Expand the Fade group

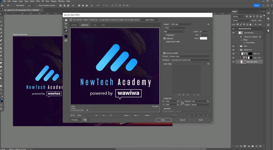(239, 46)
